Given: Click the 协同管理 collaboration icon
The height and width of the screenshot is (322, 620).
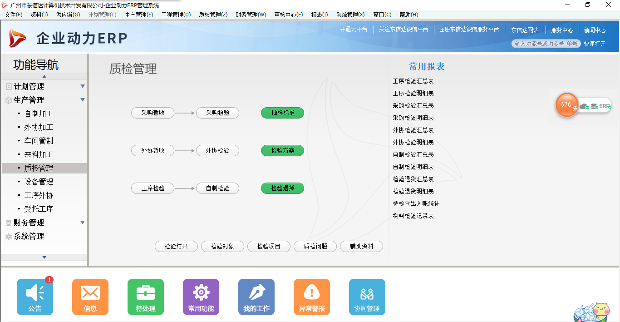Looking at the screenshot, I should (367, 297).
